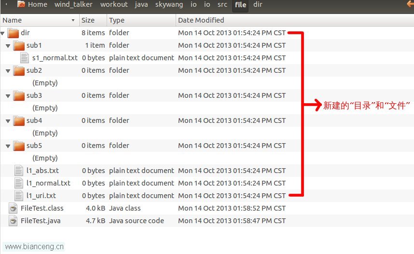The image size is (414, 254).
Task: Sort by Date Modified column header
Action: pyautogui.click(x=295, y=20)
